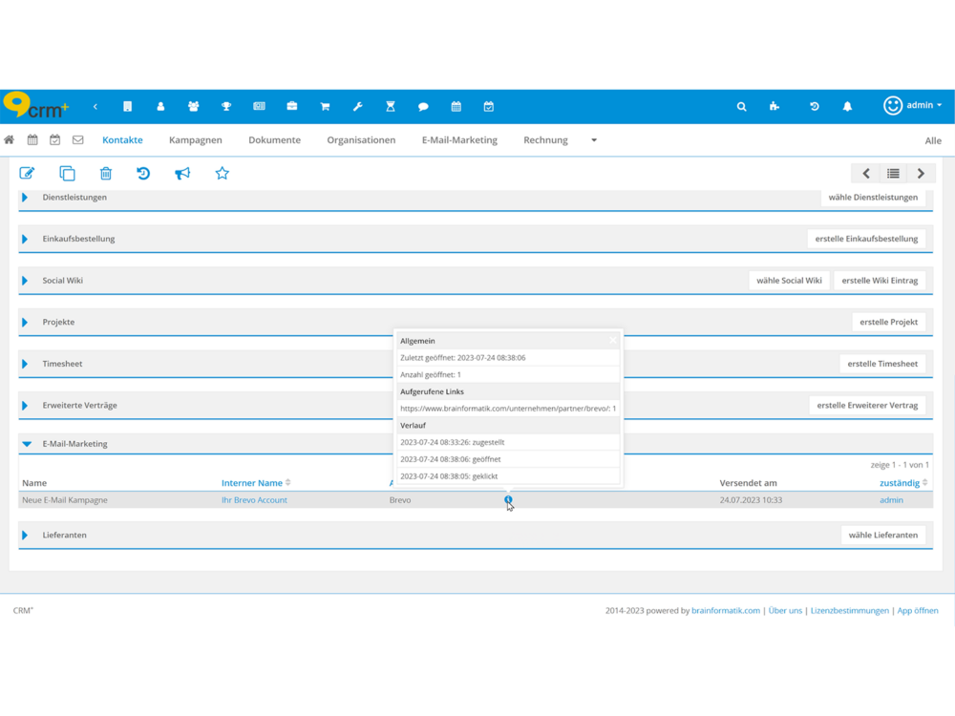Open notifications bell icon
The height and width of the screenshot is (716, 955).
point(847,107)
